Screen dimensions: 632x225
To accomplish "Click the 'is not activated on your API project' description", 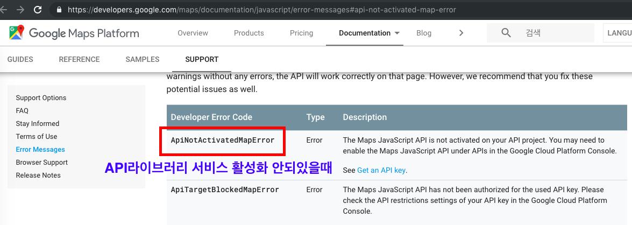I will click(x=480, y=145).
